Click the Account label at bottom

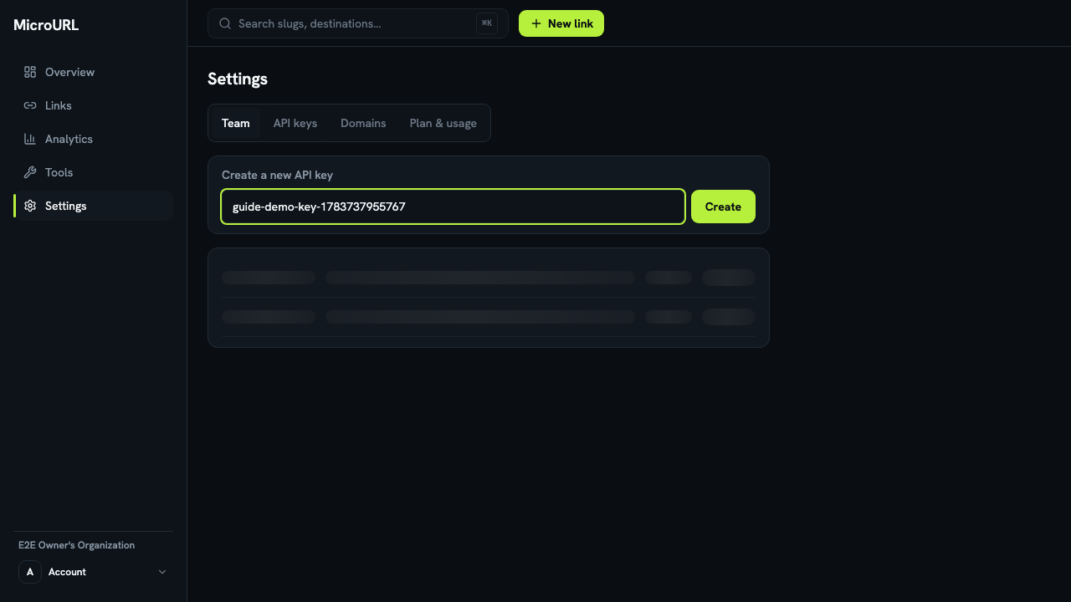click(x=67, y=572)
